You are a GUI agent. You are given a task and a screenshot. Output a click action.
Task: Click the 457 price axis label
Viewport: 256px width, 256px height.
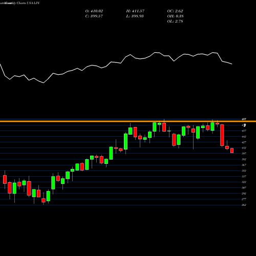tap(244, 131)
